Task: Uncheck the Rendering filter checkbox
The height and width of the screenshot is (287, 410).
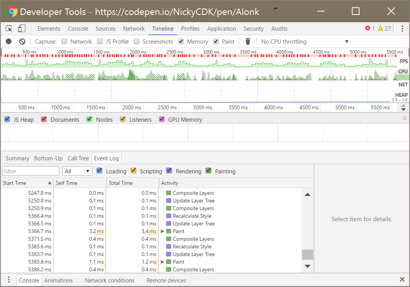Action: point(169,171)
